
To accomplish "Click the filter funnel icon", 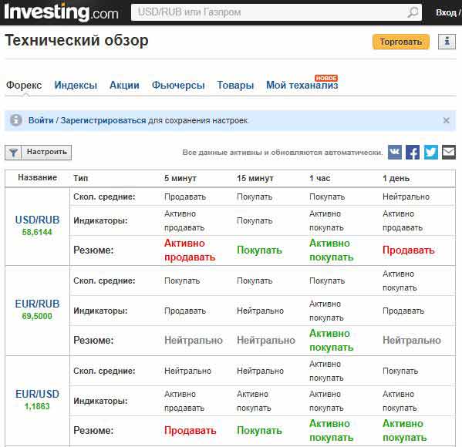I will tap(13, 153).
